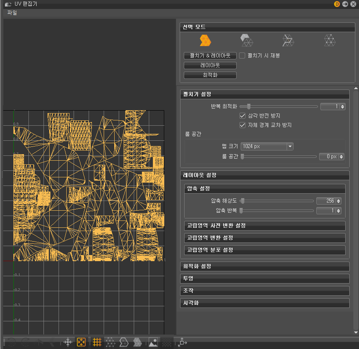Click the settings panel scroll-up arrow
The image size is (359, 349).
pos(356,88)
